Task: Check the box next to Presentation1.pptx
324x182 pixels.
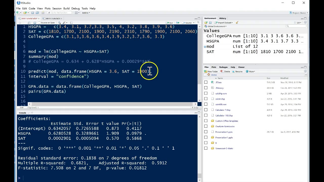Action: [206, 132]
